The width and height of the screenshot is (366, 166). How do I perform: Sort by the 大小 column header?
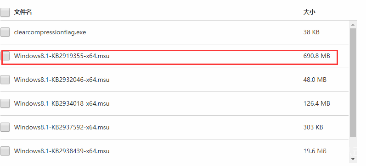click(309, 12)
